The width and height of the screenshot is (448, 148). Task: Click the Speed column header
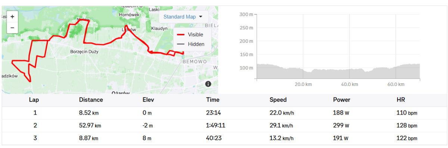click(x=278, y=100)
